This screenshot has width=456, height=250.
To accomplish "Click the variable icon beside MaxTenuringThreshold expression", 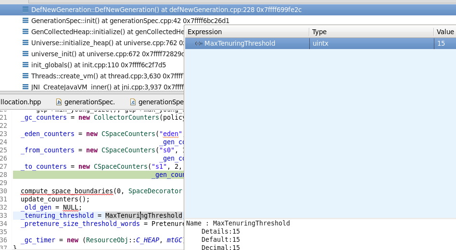I will pyautogui.click(x=199, y=43).
